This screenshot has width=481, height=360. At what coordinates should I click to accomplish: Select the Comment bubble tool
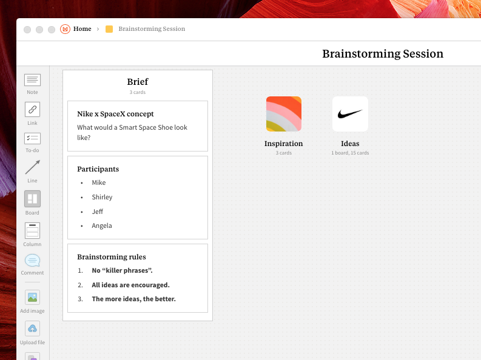click(32, 261)
